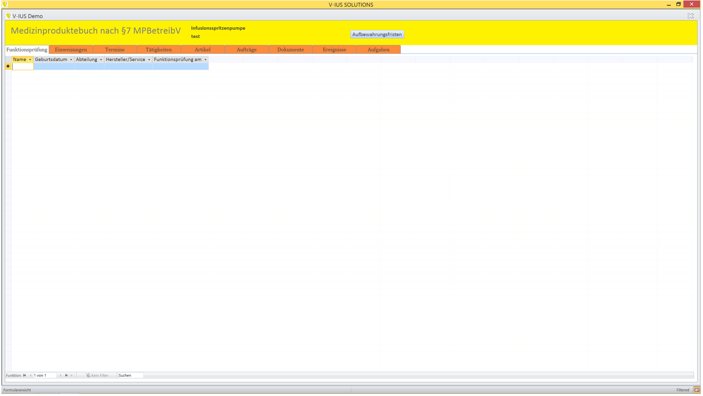The width and height of the screenshot is (703, 396).
Task: Open the Abteilung column dropdown
Action: (x=101, y=60)
